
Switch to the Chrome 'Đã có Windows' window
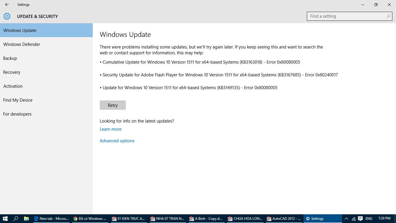90,219
